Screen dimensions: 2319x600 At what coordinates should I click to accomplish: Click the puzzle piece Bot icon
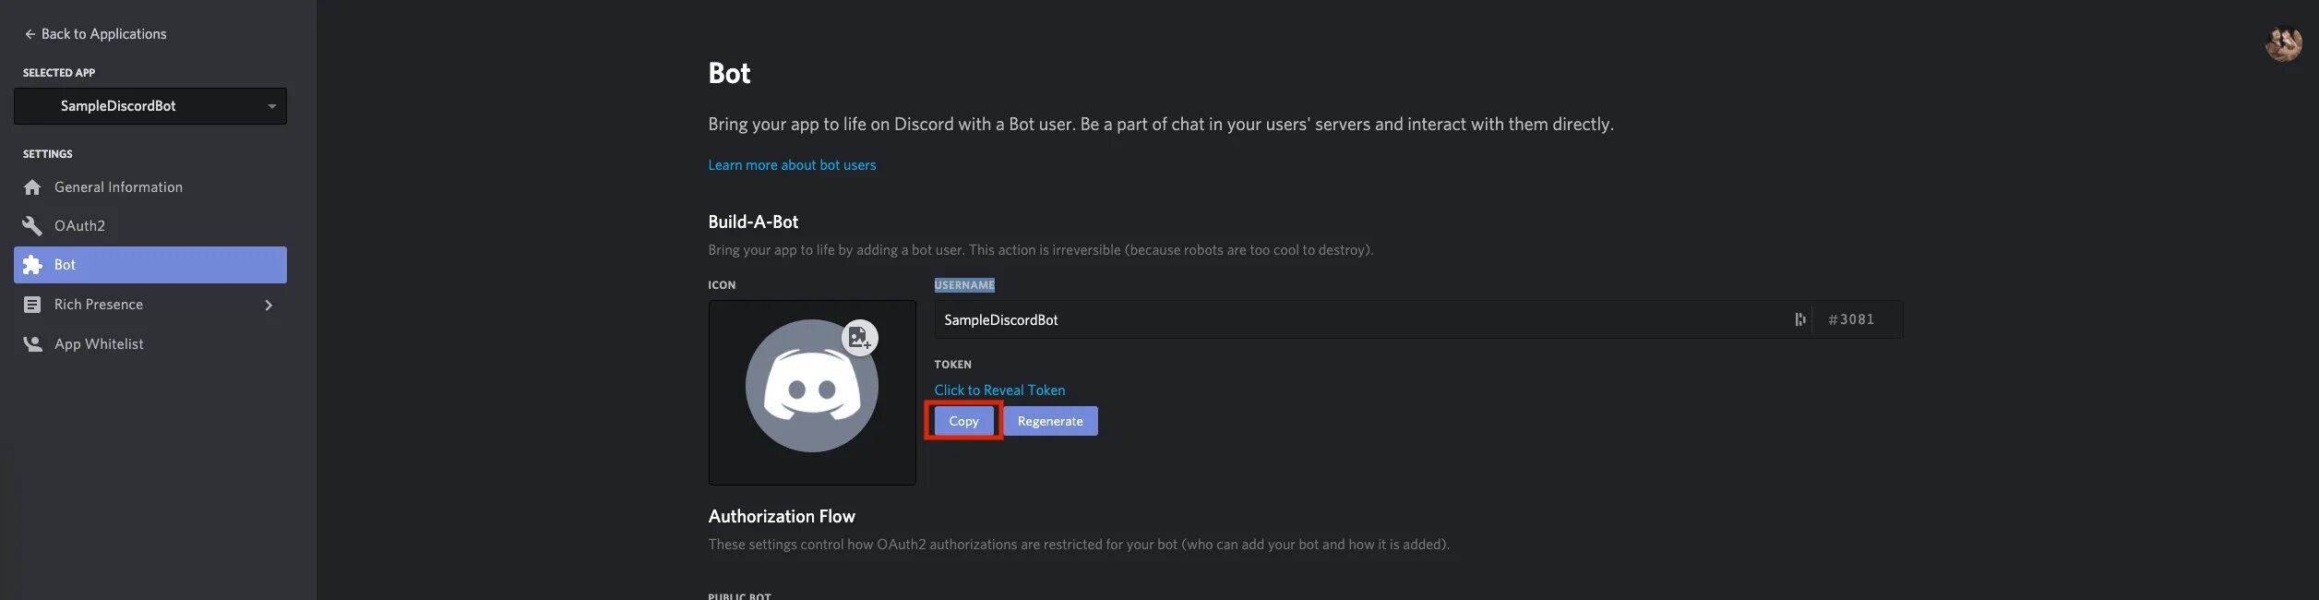click(x=32, y=265)
